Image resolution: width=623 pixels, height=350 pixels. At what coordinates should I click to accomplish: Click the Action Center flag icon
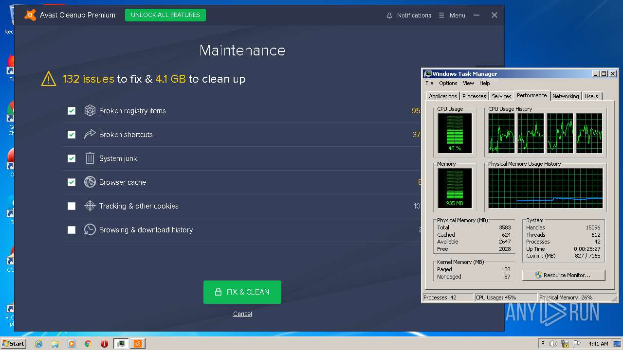pyautogui.click(x=577, y=344)
